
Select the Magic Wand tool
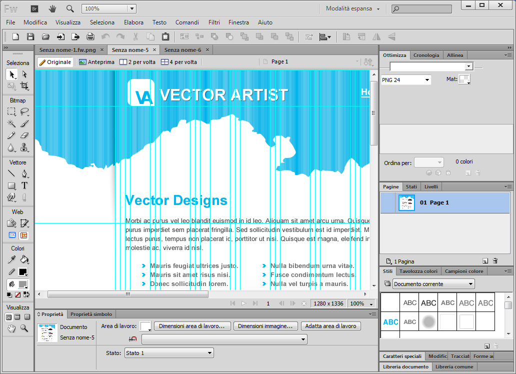click(x=11, y=123)
